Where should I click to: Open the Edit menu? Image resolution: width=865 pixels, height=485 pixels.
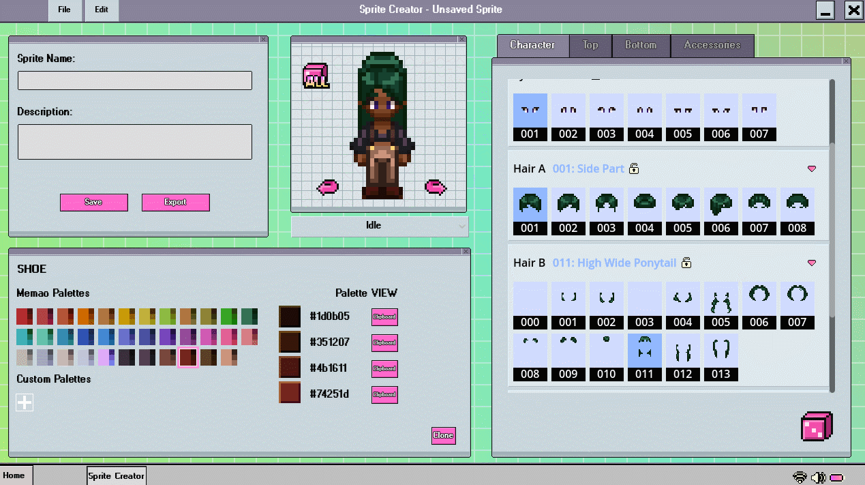(102, 10)
